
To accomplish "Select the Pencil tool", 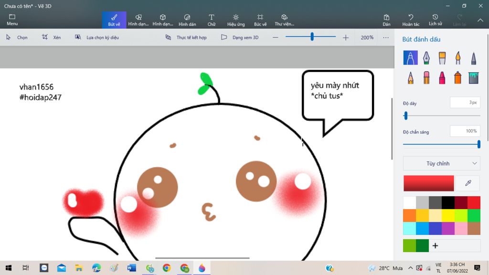I will coord(410,78).
